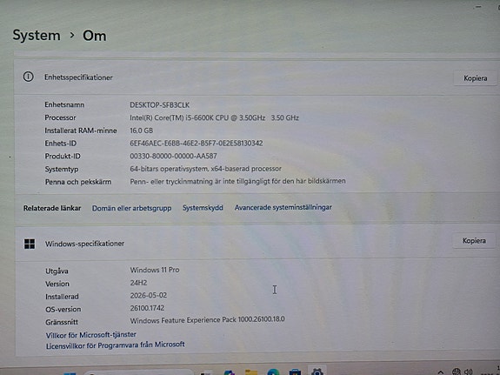
Task: Click the Enhetsnamn label
Action: pyautogui.click(x=64, y=104)
